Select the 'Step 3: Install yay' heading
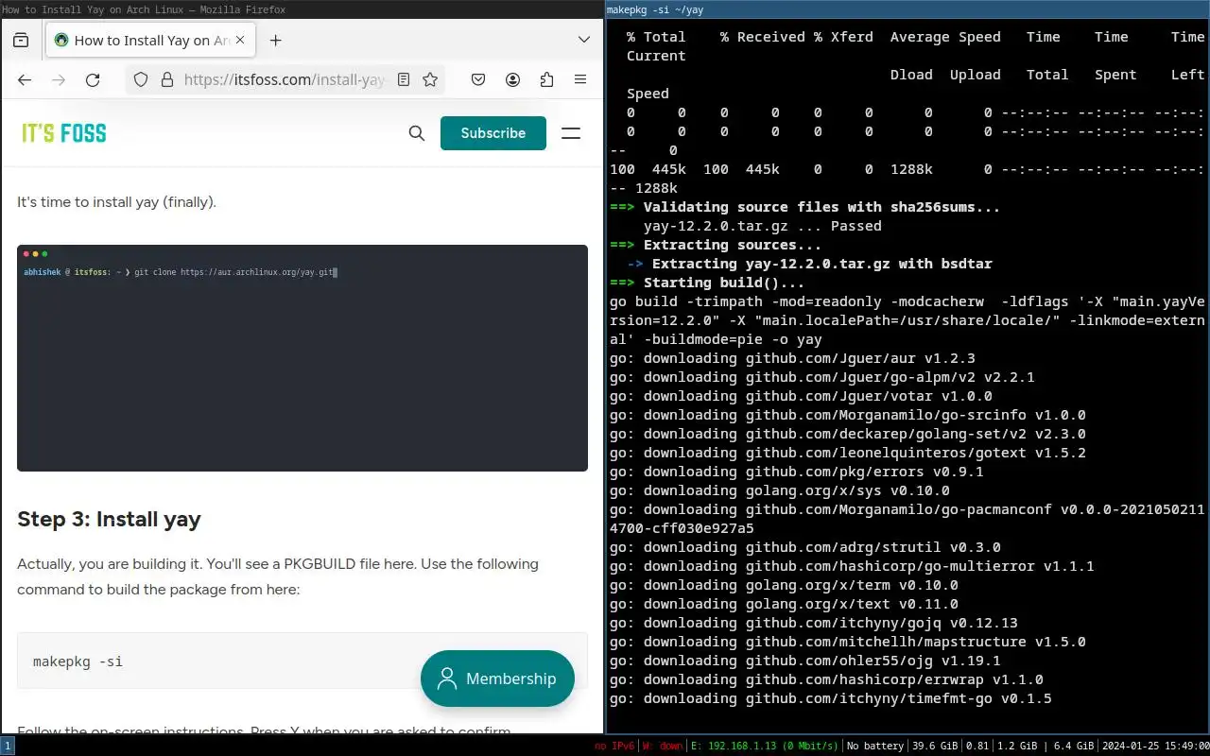The image size is (1210, 756). coord(109,520)
